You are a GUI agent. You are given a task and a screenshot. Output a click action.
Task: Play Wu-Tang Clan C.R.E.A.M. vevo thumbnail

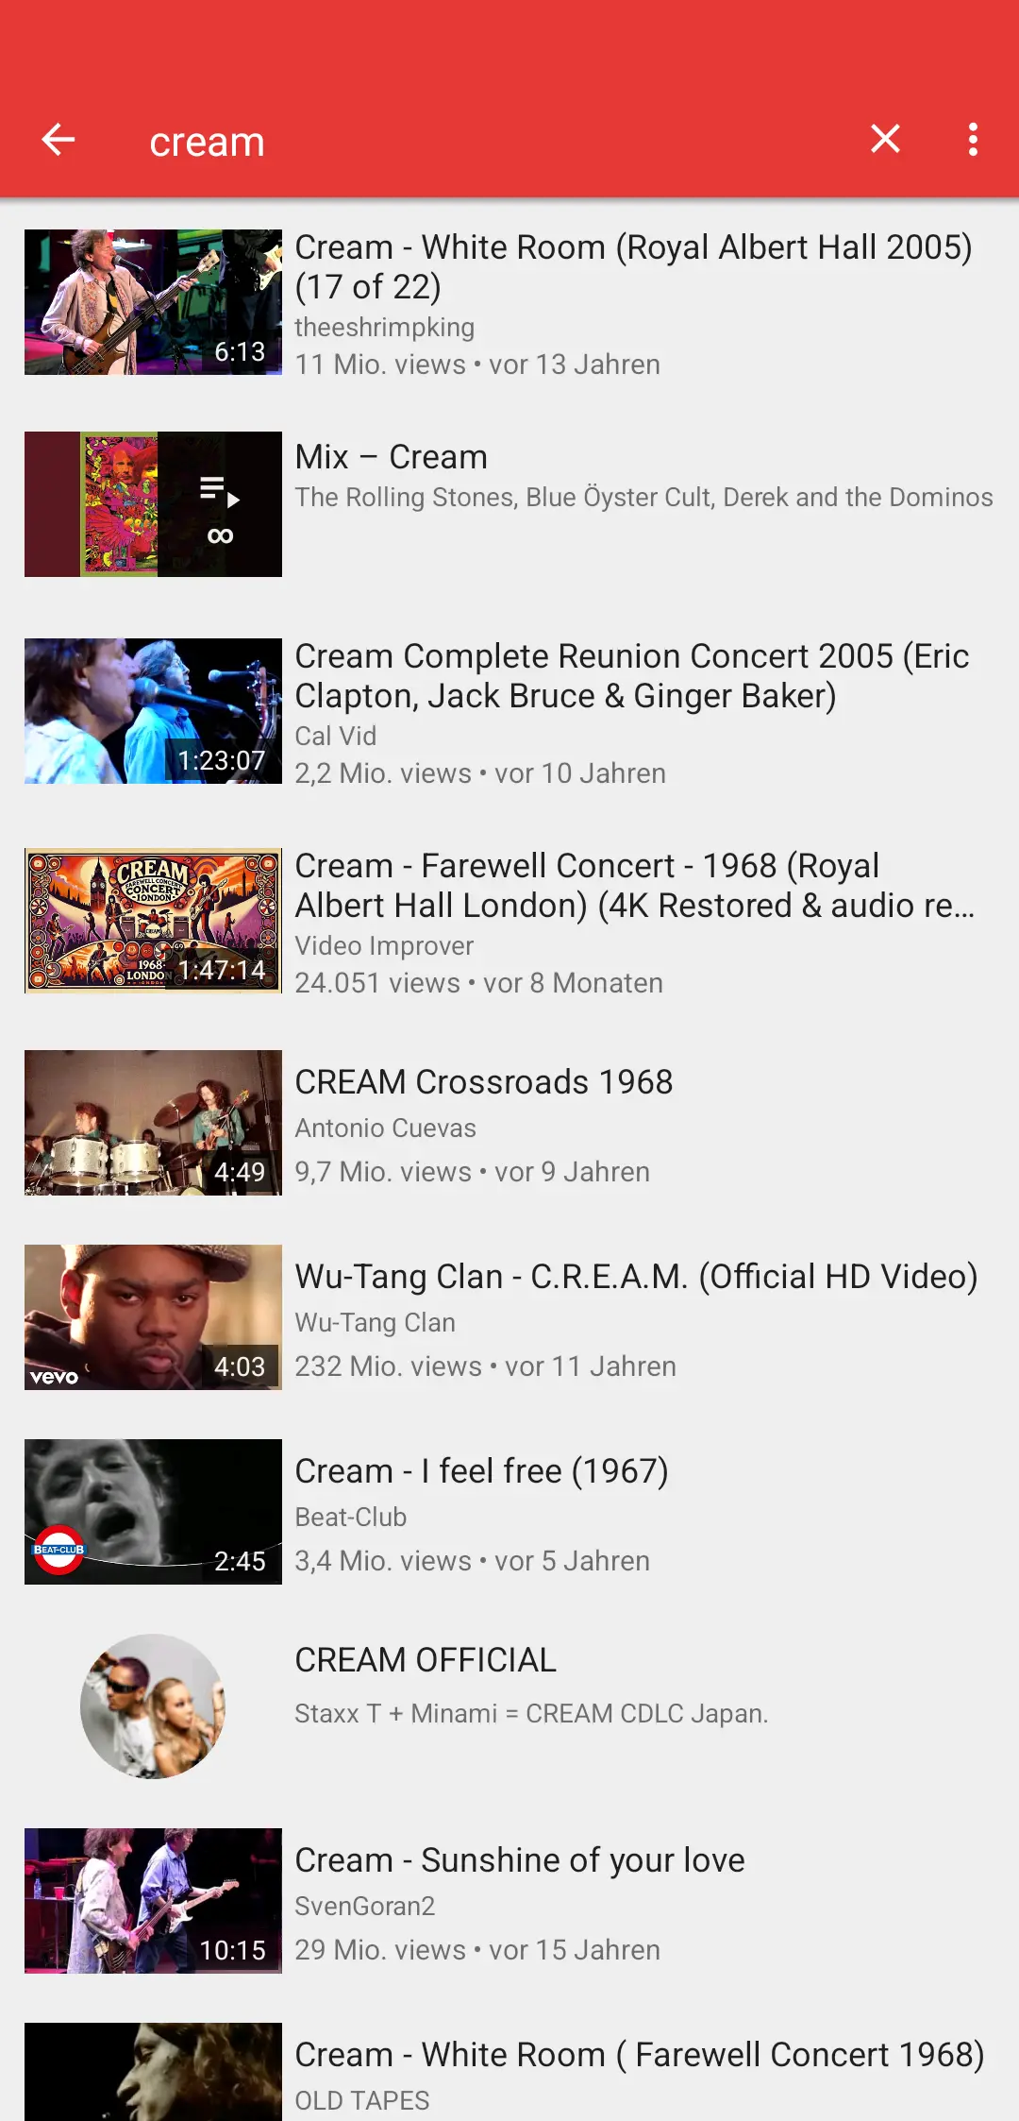153,1317
